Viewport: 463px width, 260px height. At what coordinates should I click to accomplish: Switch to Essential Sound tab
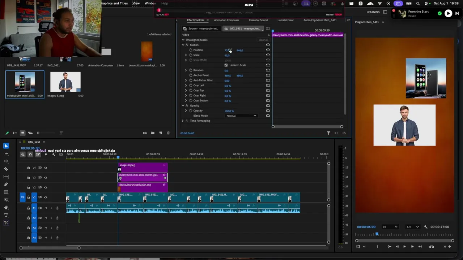[258, 20]
